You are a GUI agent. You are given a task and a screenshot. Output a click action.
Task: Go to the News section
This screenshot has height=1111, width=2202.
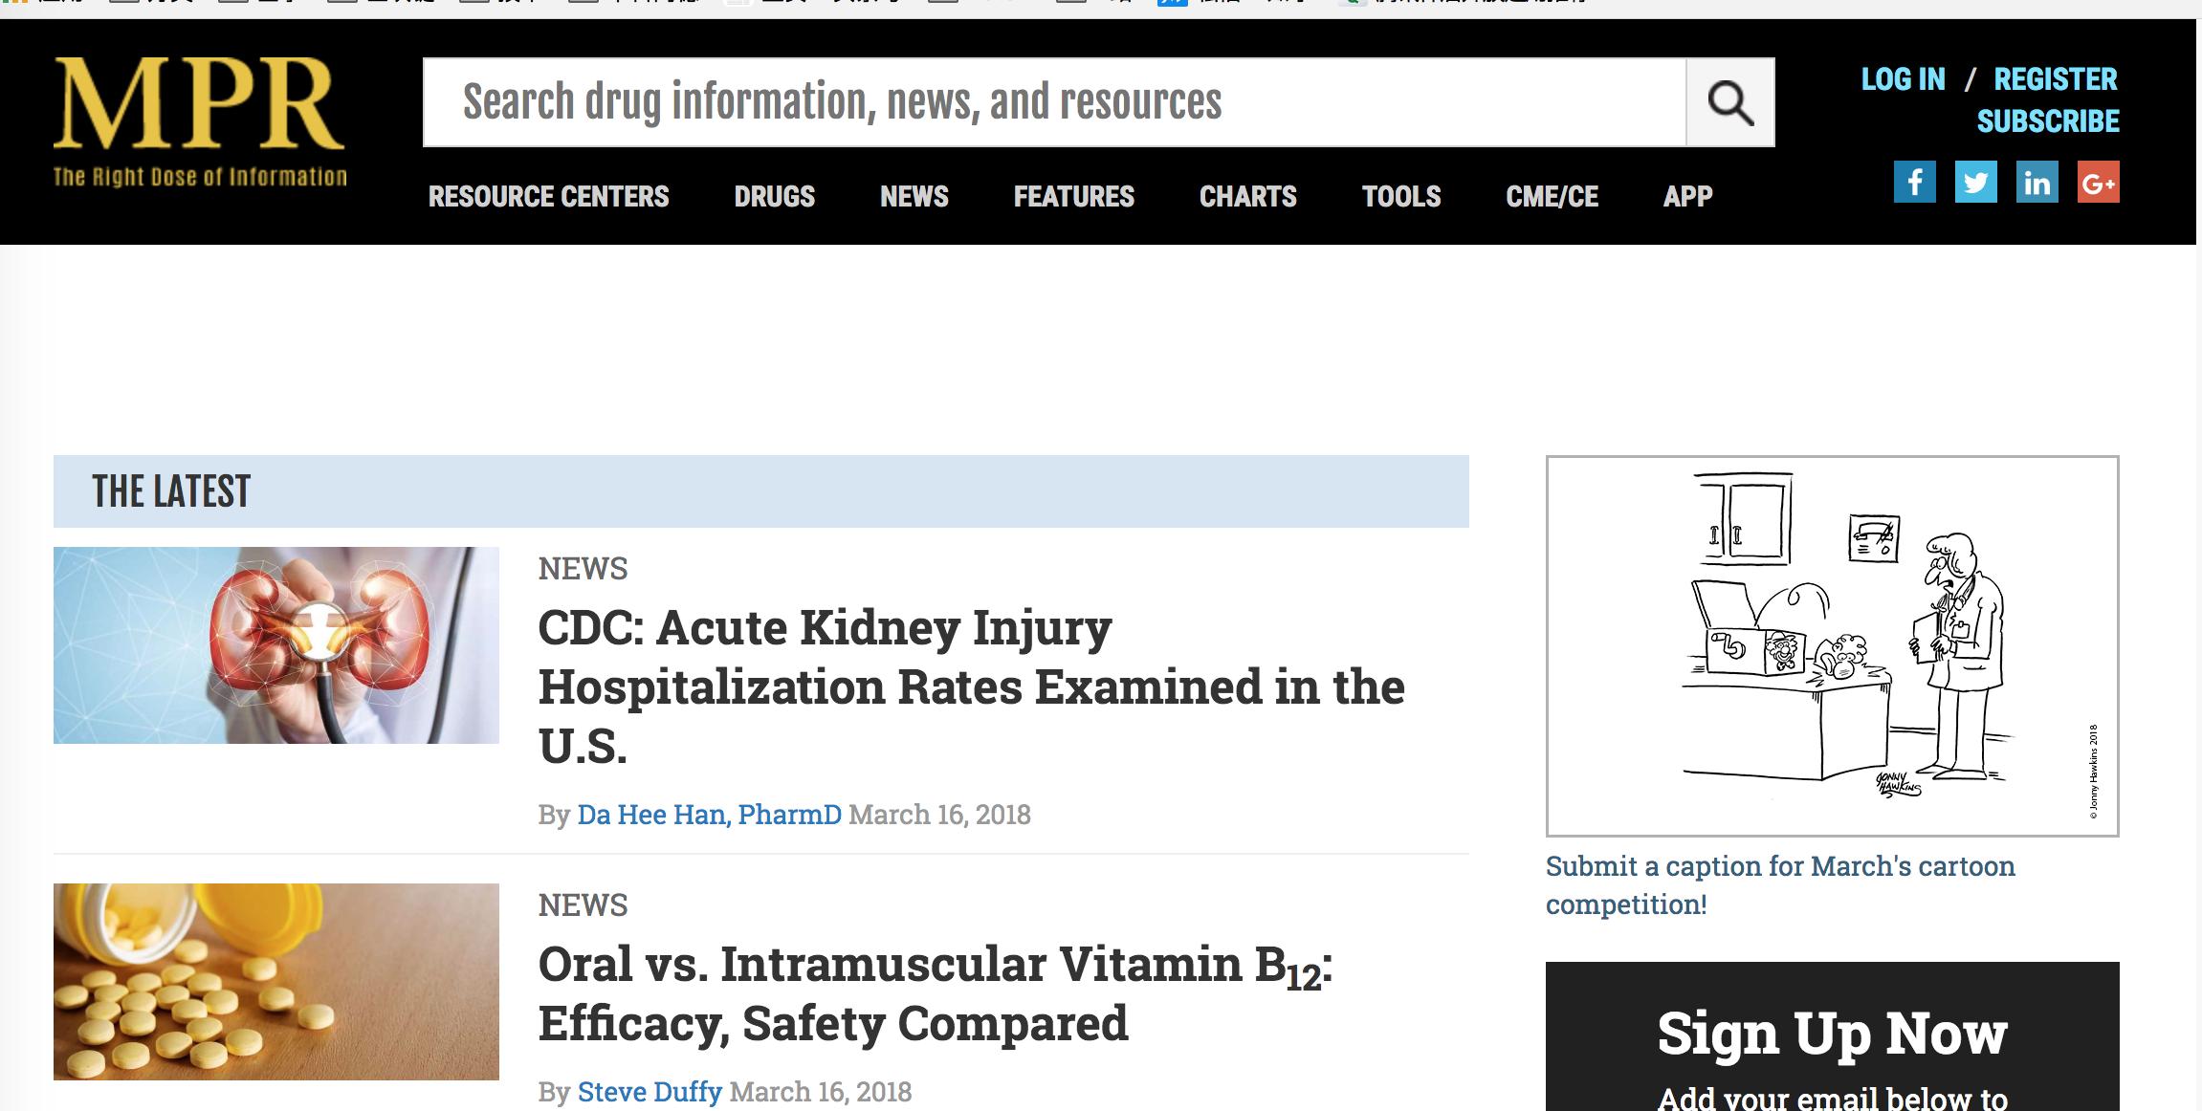914,197
